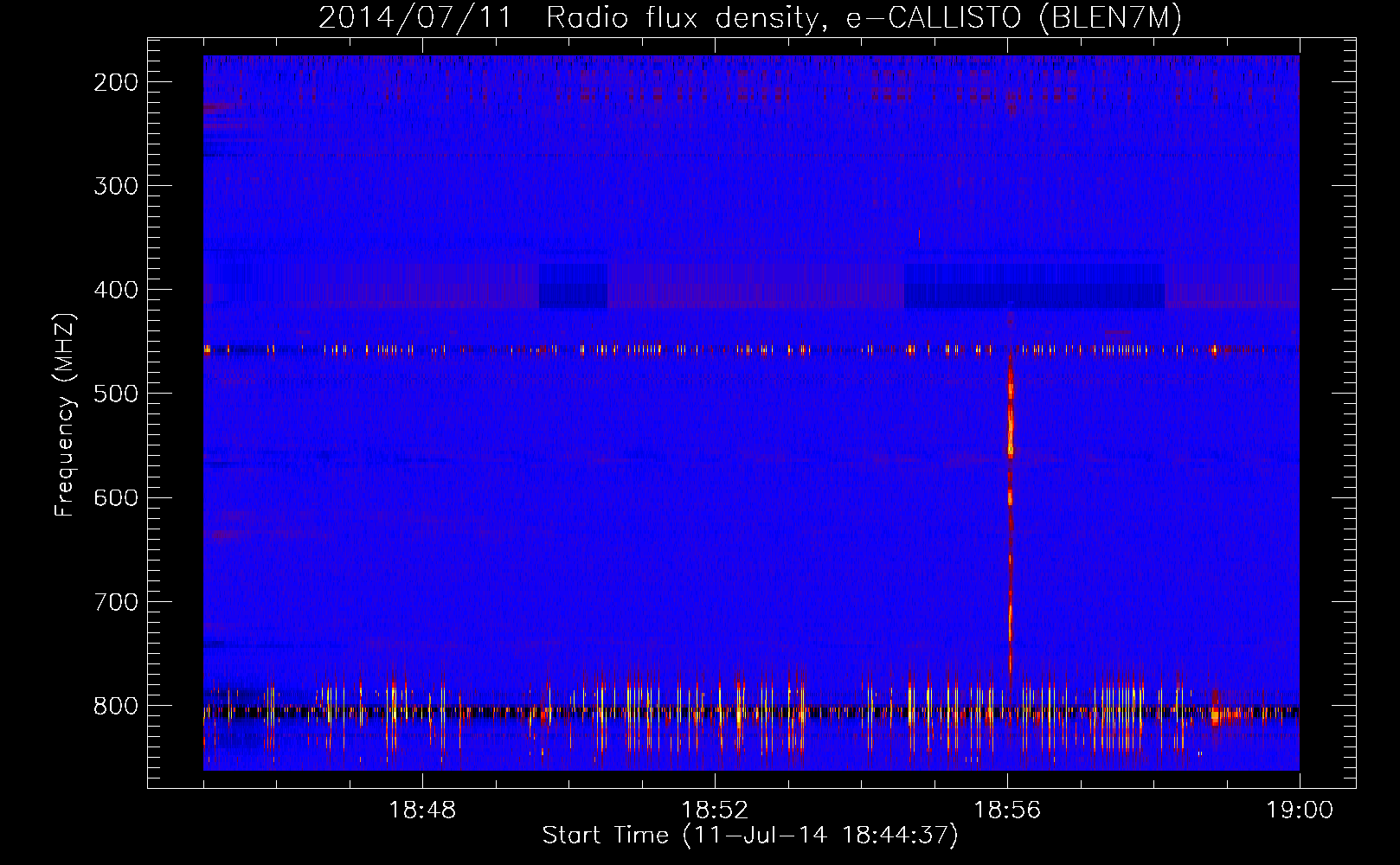Click the 'Frequency (MHZ)' axis label
The height and width of the screenshot is (865, 1400).
65,414
